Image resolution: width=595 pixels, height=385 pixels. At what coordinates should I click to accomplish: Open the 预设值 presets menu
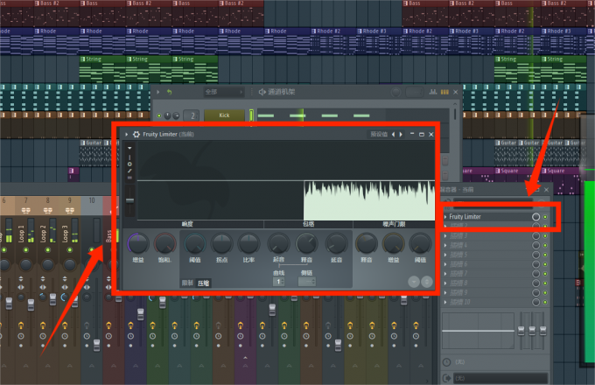(x=379, y=134)
